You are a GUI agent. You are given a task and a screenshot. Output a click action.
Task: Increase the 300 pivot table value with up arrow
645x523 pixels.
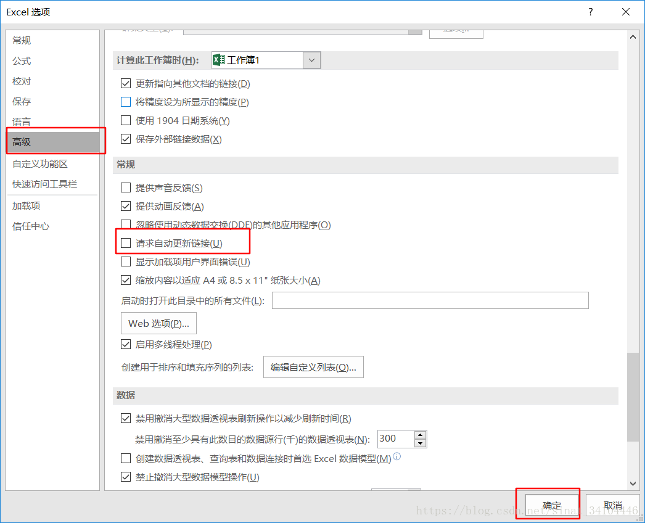pos(419,435)
